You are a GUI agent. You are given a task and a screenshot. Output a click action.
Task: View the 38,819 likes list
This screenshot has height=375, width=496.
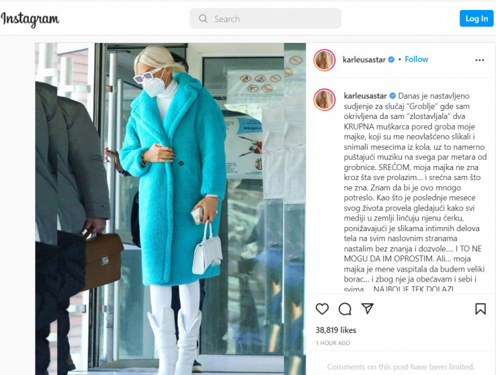click(x=335, y=330)
